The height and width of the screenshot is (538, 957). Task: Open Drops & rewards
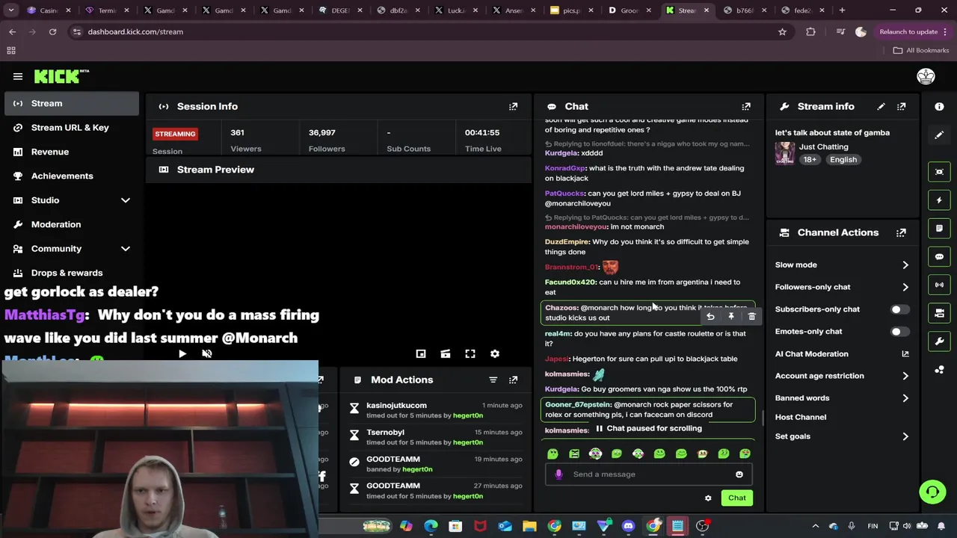point(72,273)
